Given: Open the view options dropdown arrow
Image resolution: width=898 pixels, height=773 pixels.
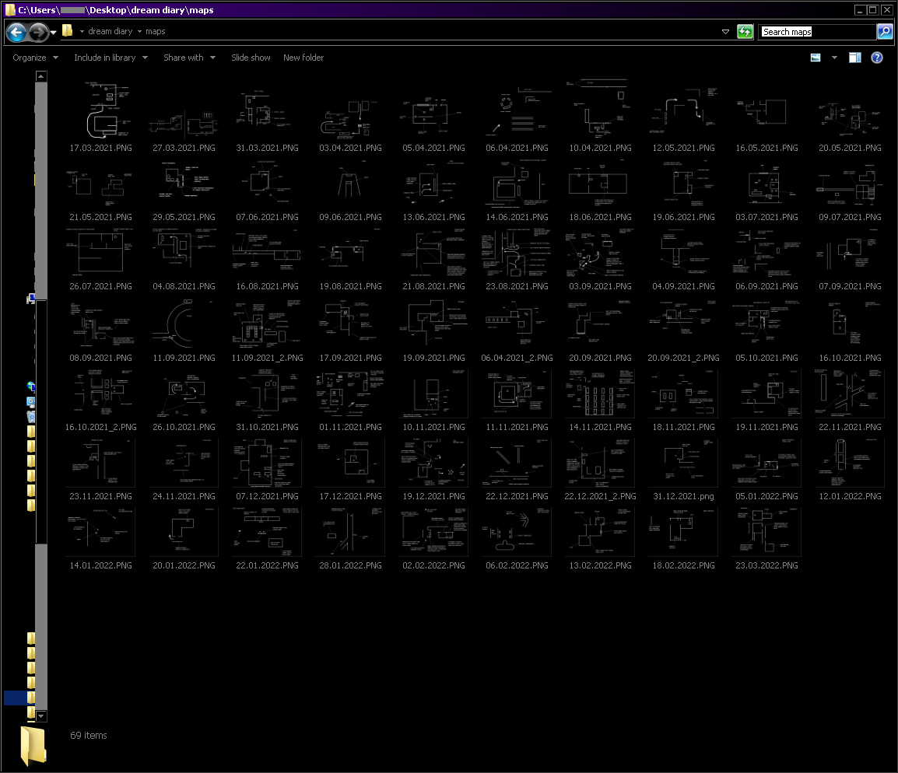Looking at the screenshot, I should (834, 58).
